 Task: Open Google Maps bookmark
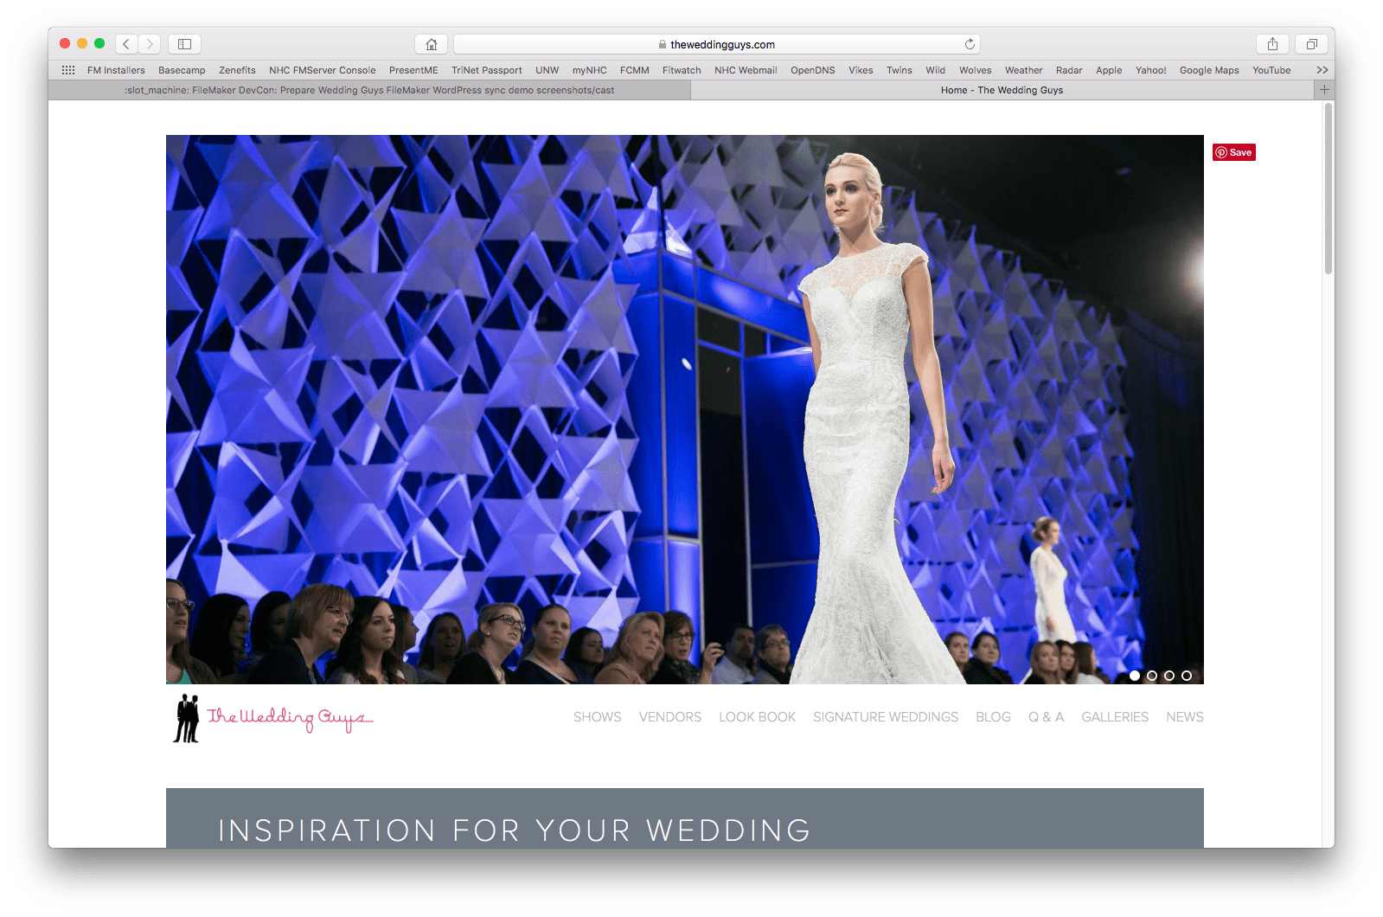pos(1209,70)
